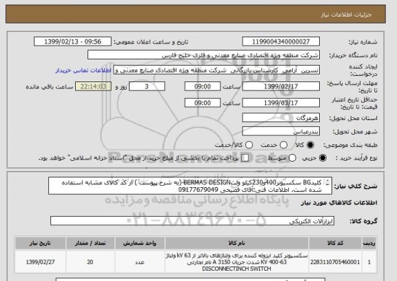Click the remaining days field showing 3
Image resolution: width=397 pixels, height=281 pixels.
coord(147,86)
